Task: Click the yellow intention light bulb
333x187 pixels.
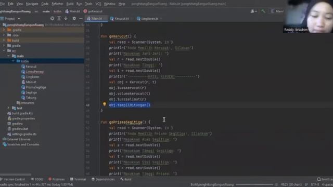Action: (x=104, y=104)
